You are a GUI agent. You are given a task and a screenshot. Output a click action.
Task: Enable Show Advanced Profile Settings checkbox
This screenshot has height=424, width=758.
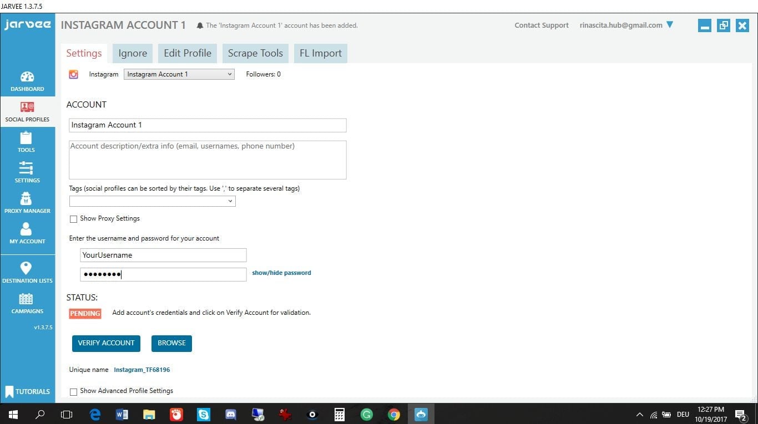(x=73, y=392)
